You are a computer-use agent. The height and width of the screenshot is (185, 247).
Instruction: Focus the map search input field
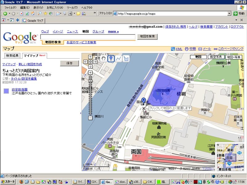click(88, 37)
